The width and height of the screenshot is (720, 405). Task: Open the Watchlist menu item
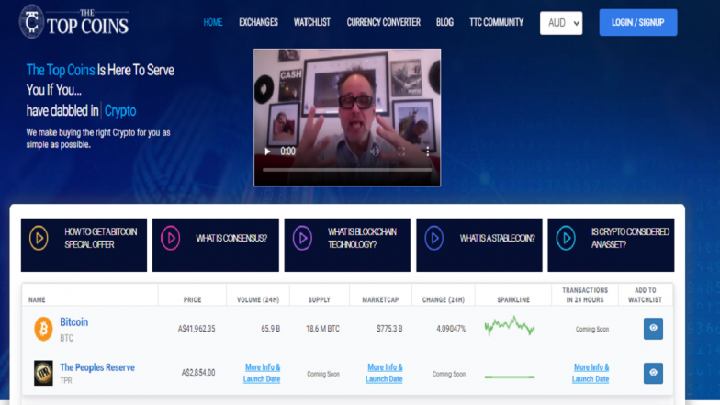point(312,22)
